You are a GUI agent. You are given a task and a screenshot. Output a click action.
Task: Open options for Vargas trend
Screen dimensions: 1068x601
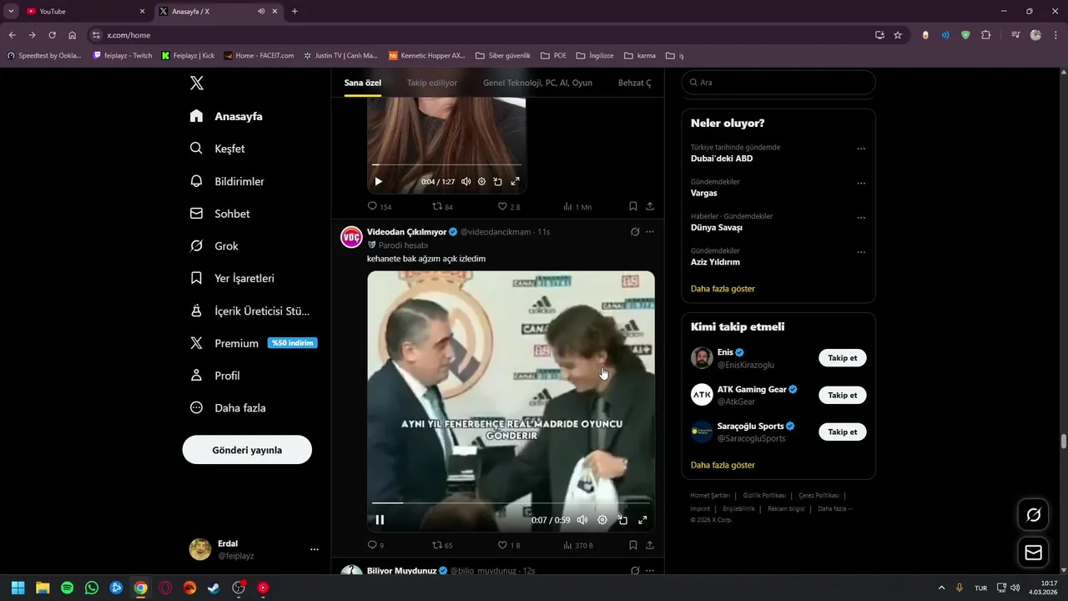[x=861, y=183]
